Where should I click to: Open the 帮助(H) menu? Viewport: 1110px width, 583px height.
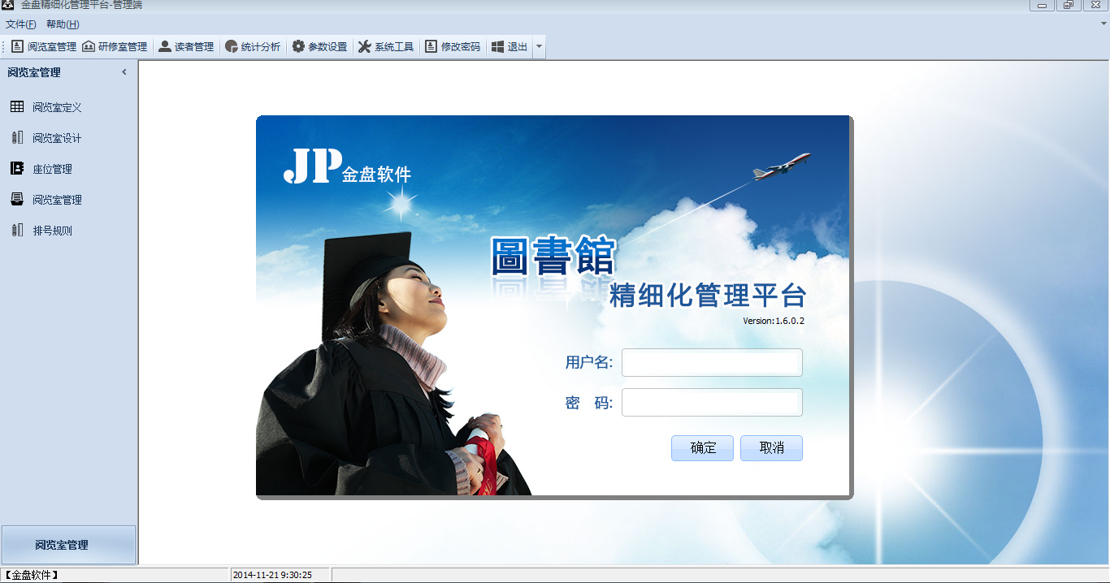[x=63, y=24]
